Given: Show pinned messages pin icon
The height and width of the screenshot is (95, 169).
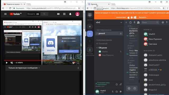Looking at the screenshot, I should (134, 22).
